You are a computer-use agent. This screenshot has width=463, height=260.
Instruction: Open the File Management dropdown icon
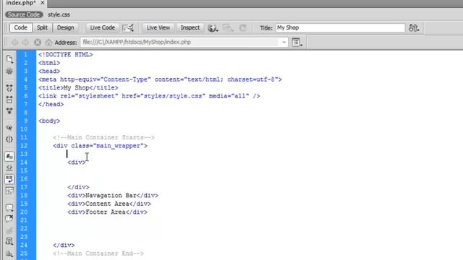click(414, 28)
